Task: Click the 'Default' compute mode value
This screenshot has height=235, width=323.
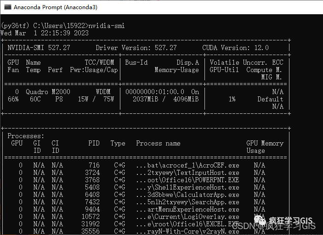Action: [270, 99]
